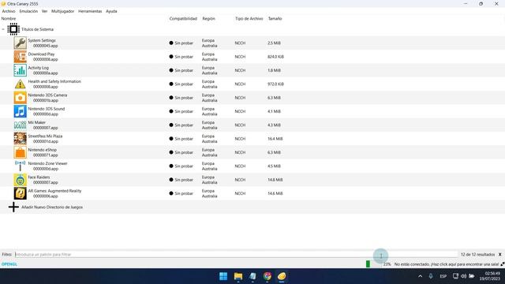Click the AR Games question block icon
The width and height of the screenshot is (505, 284).
tap(20, 193)
